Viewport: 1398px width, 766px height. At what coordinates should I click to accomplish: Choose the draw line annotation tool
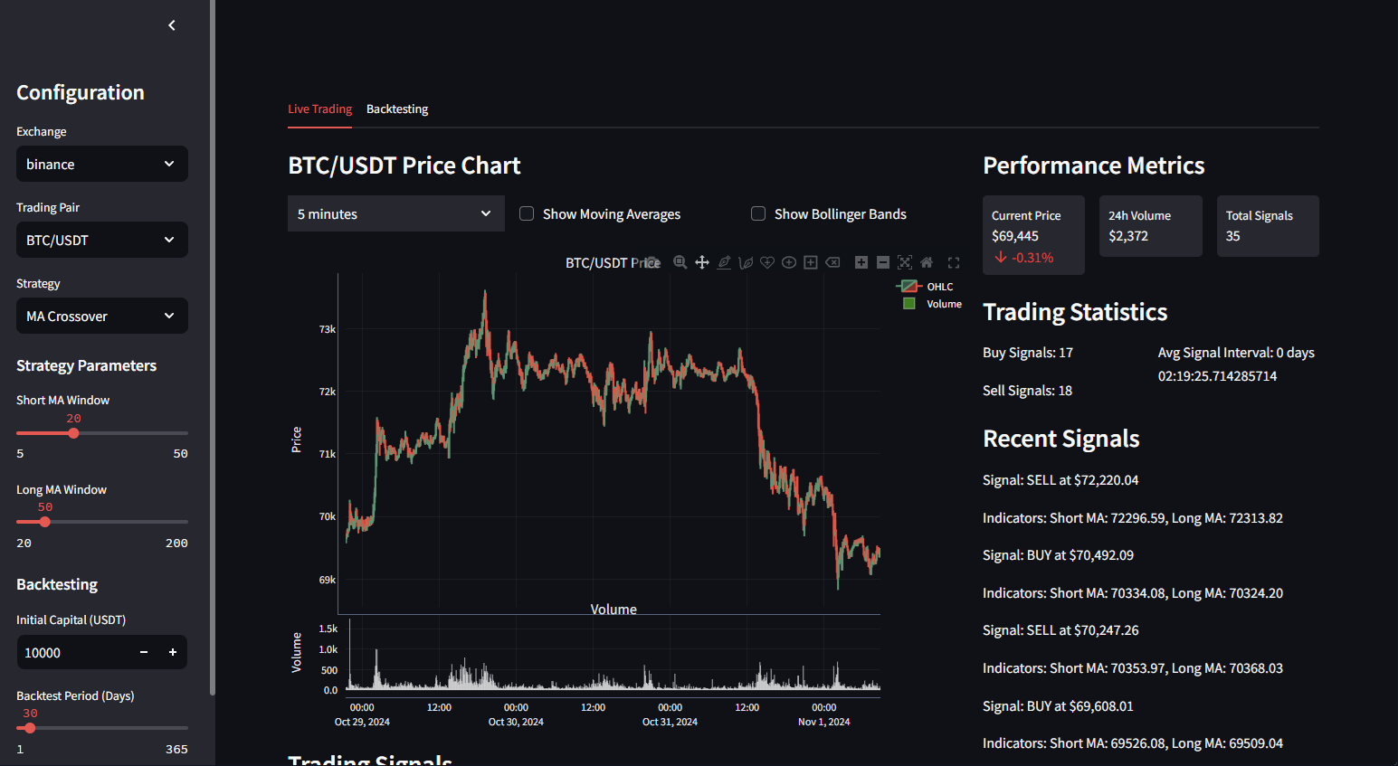[724, 262]
